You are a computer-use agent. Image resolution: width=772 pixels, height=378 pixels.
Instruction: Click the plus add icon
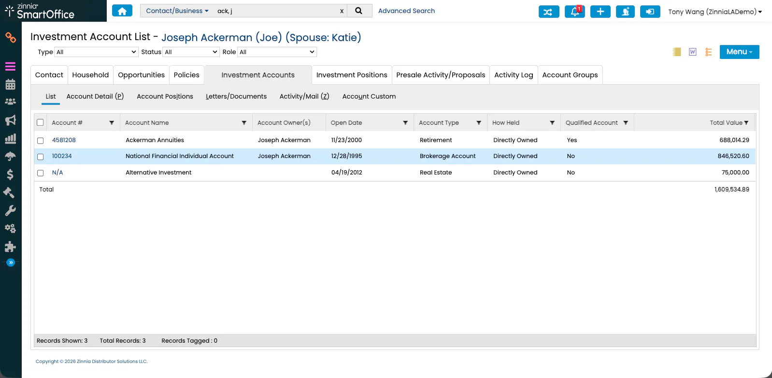tap(600, 12)
